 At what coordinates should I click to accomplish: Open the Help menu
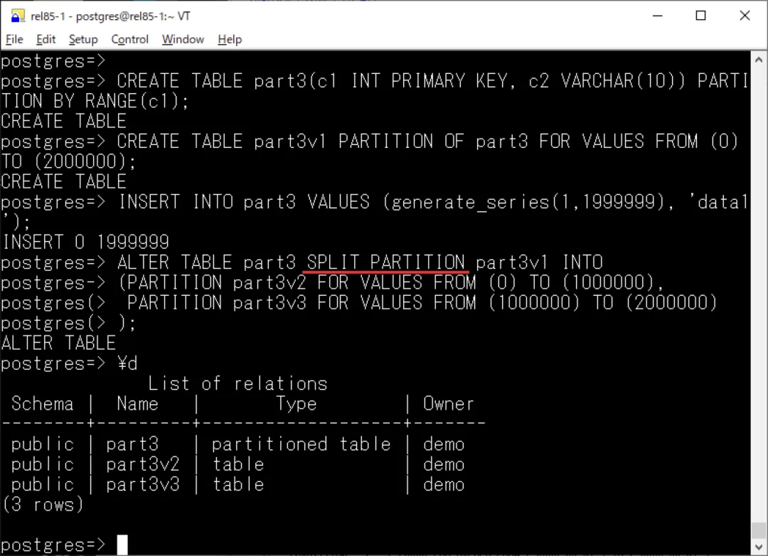tap(230, 39)
